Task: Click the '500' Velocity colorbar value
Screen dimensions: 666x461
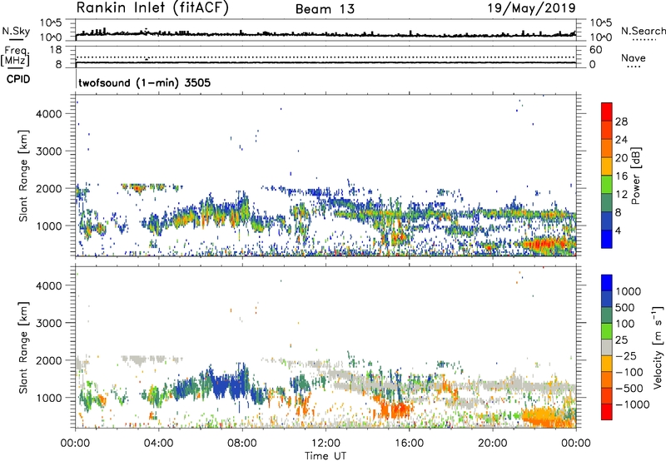Action: [x=626, y=308]
